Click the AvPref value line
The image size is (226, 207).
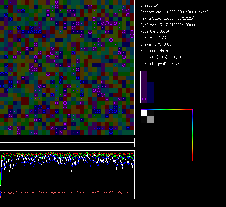[x=153, y=38]
